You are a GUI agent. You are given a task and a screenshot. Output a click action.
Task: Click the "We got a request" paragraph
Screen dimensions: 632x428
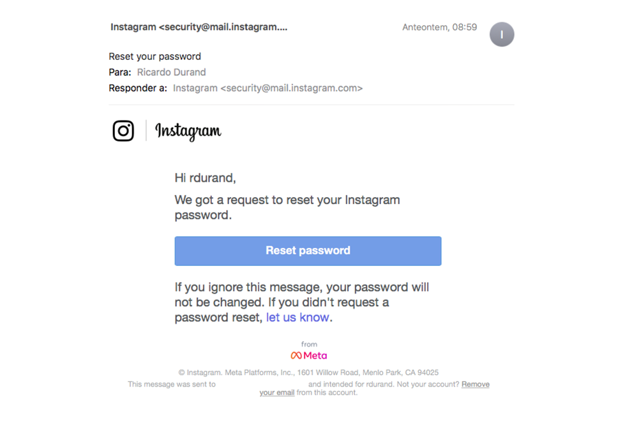pos(287,207)
